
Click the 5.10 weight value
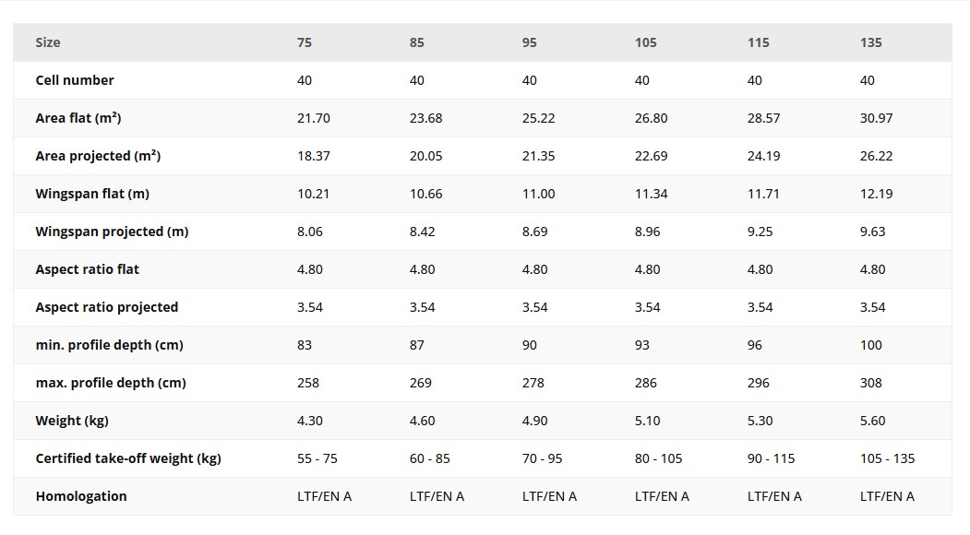pyautogui.click(x=647, y=421)
